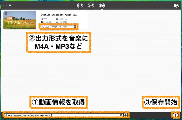Image resolution: width=182 pixels, height=120 pixels.
Task: Click the 02:47:35 duration clock icon
Action: (x=42, y=22)
